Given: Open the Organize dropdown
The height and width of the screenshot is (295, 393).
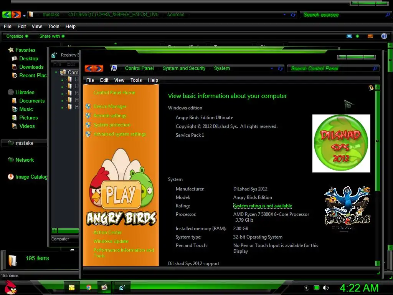Looking at the screenshot, I should coord(17,36).
